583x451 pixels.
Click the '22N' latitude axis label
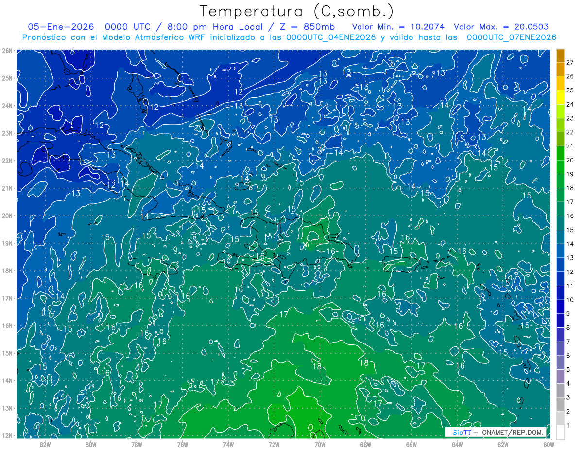coord(7,161)
